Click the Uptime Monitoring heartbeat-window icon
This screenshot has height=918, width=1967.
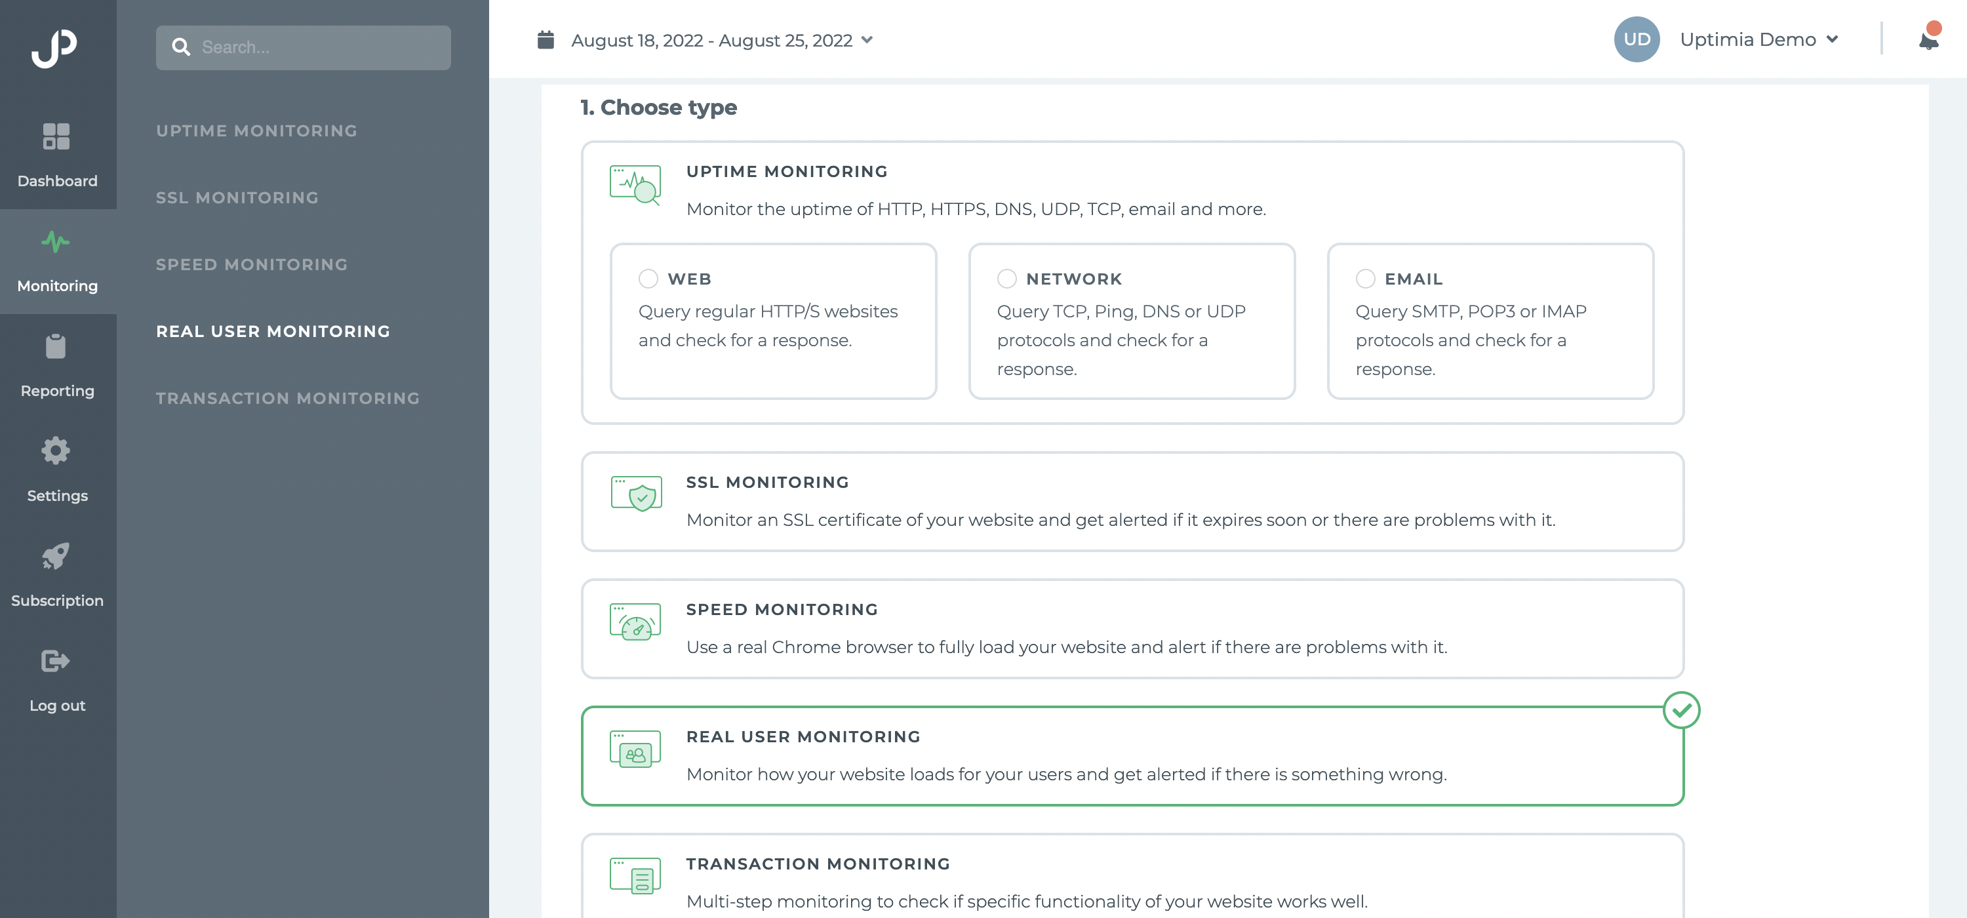pos(635,186)
